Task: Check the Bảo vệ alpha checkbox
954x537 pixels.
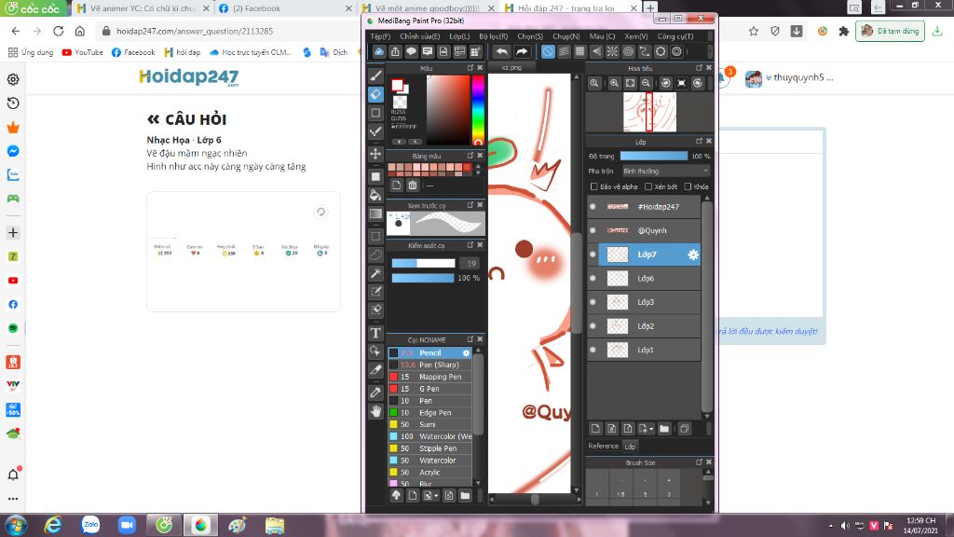Action: [x=594, y=186]
